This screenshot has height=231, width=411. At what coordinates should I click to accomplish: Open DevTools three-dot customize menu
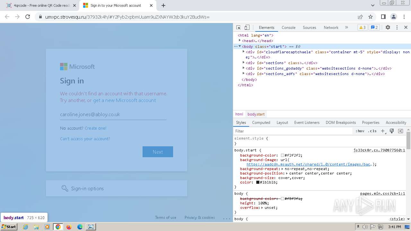point(397,28)
